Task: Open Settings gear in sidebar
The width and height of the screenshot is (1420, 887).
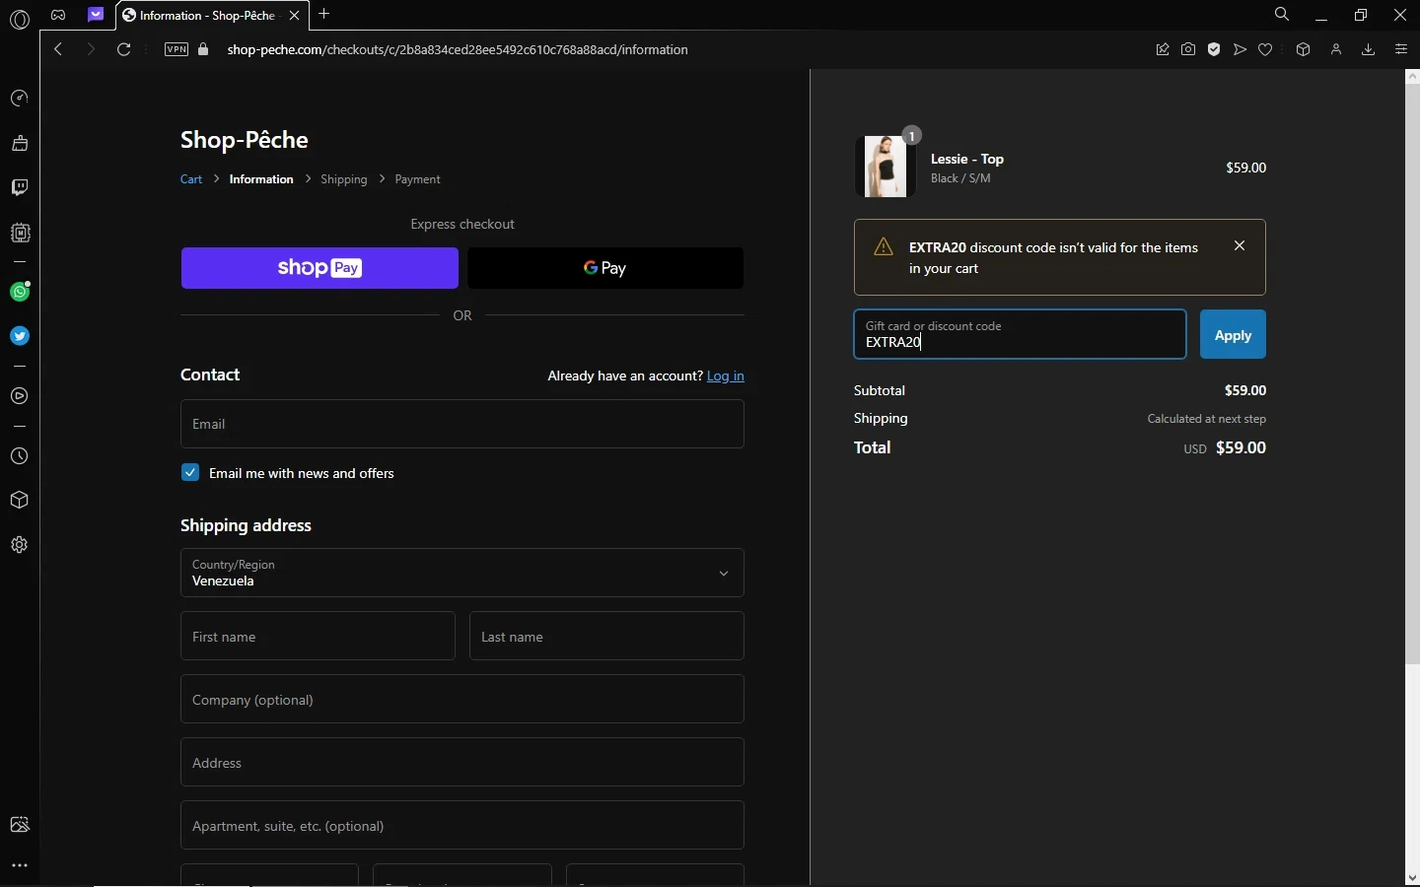Action: 20,545
